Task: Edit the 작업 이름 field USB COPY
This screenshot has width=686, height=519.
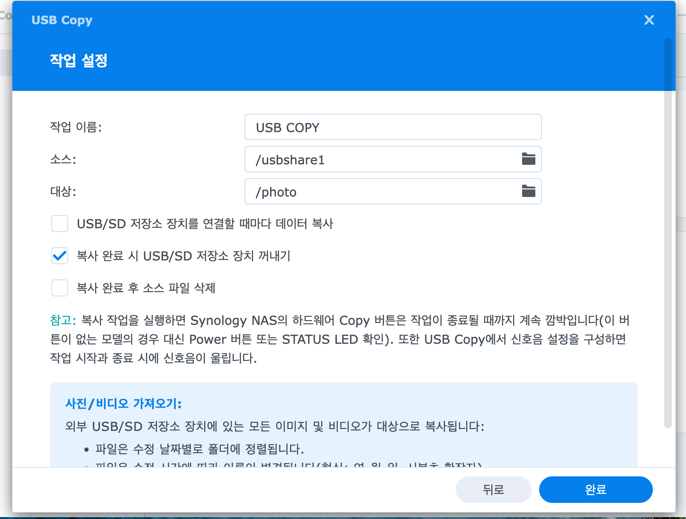Action: point(393,127)
